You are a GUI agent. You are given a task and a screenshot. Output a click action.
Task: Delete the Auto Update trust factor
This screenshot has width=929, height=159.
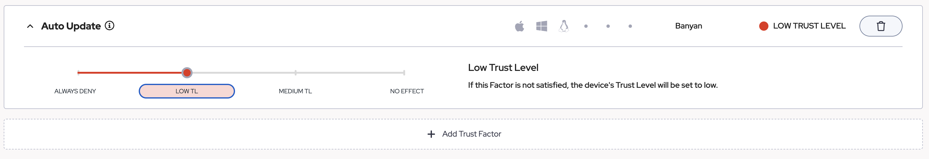point(880,26)
